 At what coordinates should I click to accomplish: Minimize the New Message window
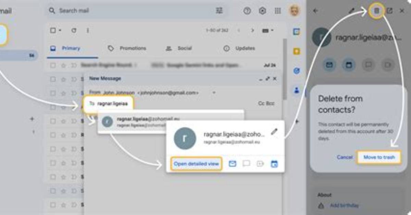tap(261, 79)
